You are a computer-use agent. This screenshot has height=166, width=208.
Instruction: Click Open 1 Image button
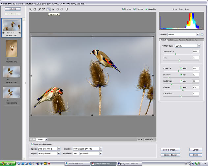coord(170,155)
